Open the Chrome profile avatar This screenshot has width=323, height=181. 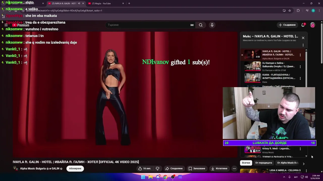(x=313, y=11)
